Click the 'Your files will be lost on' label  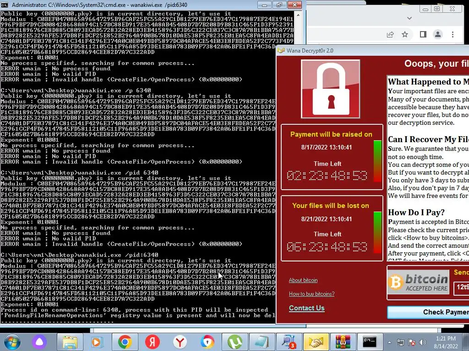click(x=331, y=206)
